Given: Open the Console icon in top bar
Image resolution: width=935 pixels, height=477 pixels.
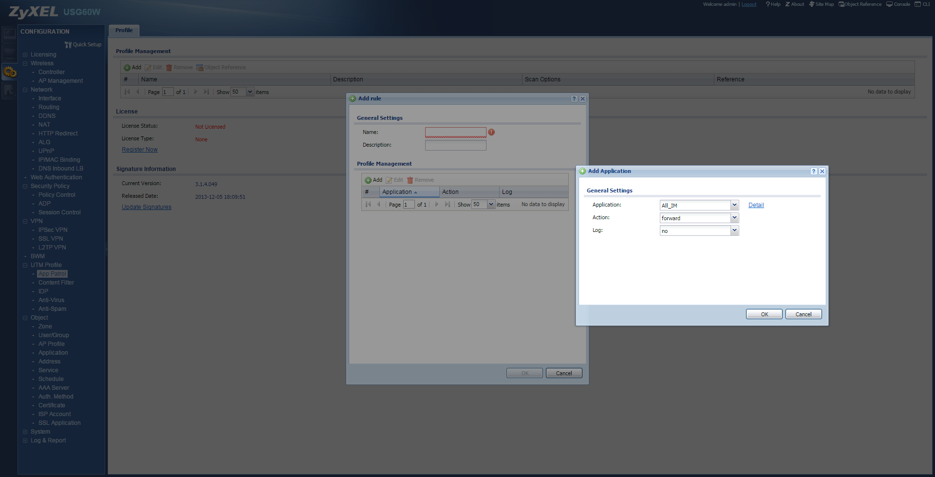Looking at the screenshot, I should pyautogui.click(x=889, y=4).
